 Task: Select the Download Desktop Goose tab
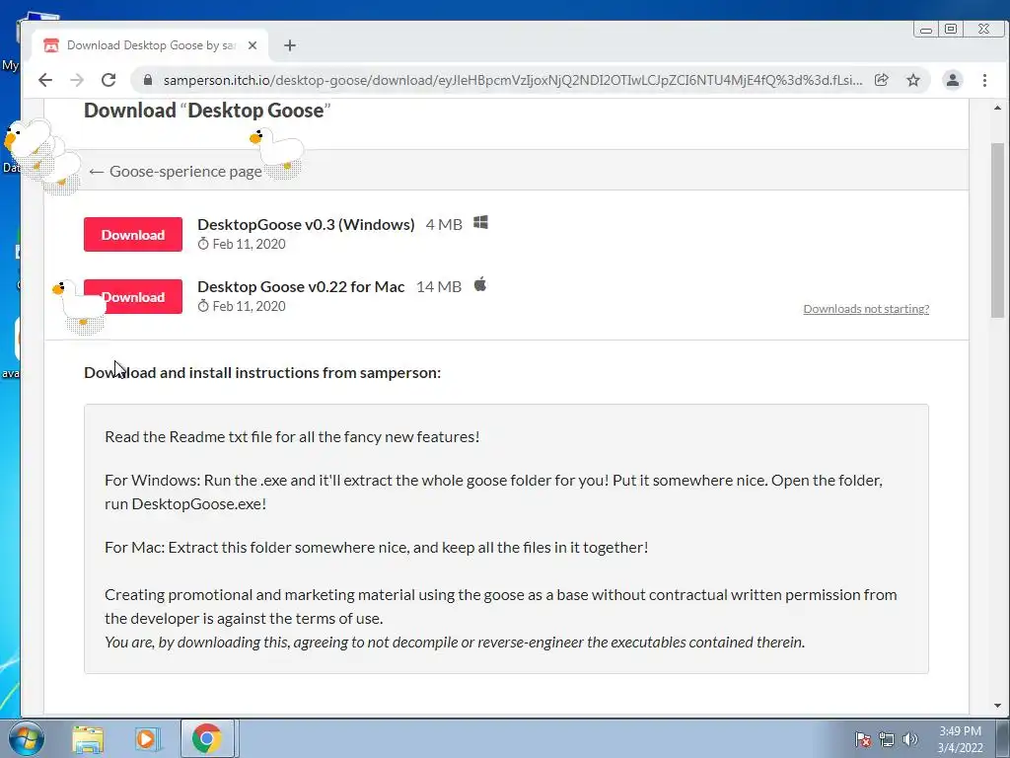[x=150, y=45]
